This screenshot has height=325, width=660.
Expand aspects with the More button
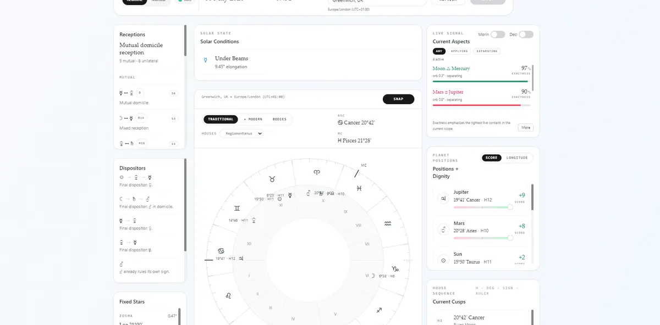526,127
